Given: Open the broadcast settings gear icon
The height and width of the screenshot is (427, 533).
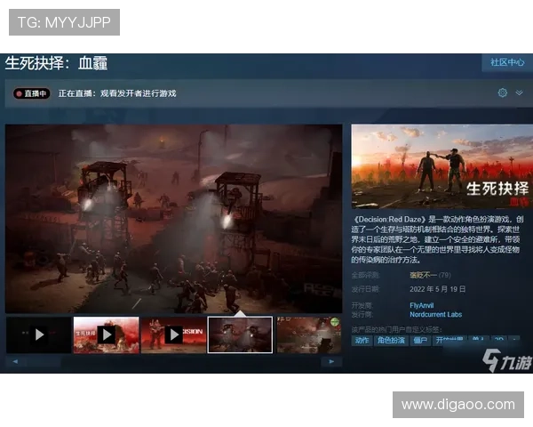Looking at the screenshot, I should click(x=503, y=93).
